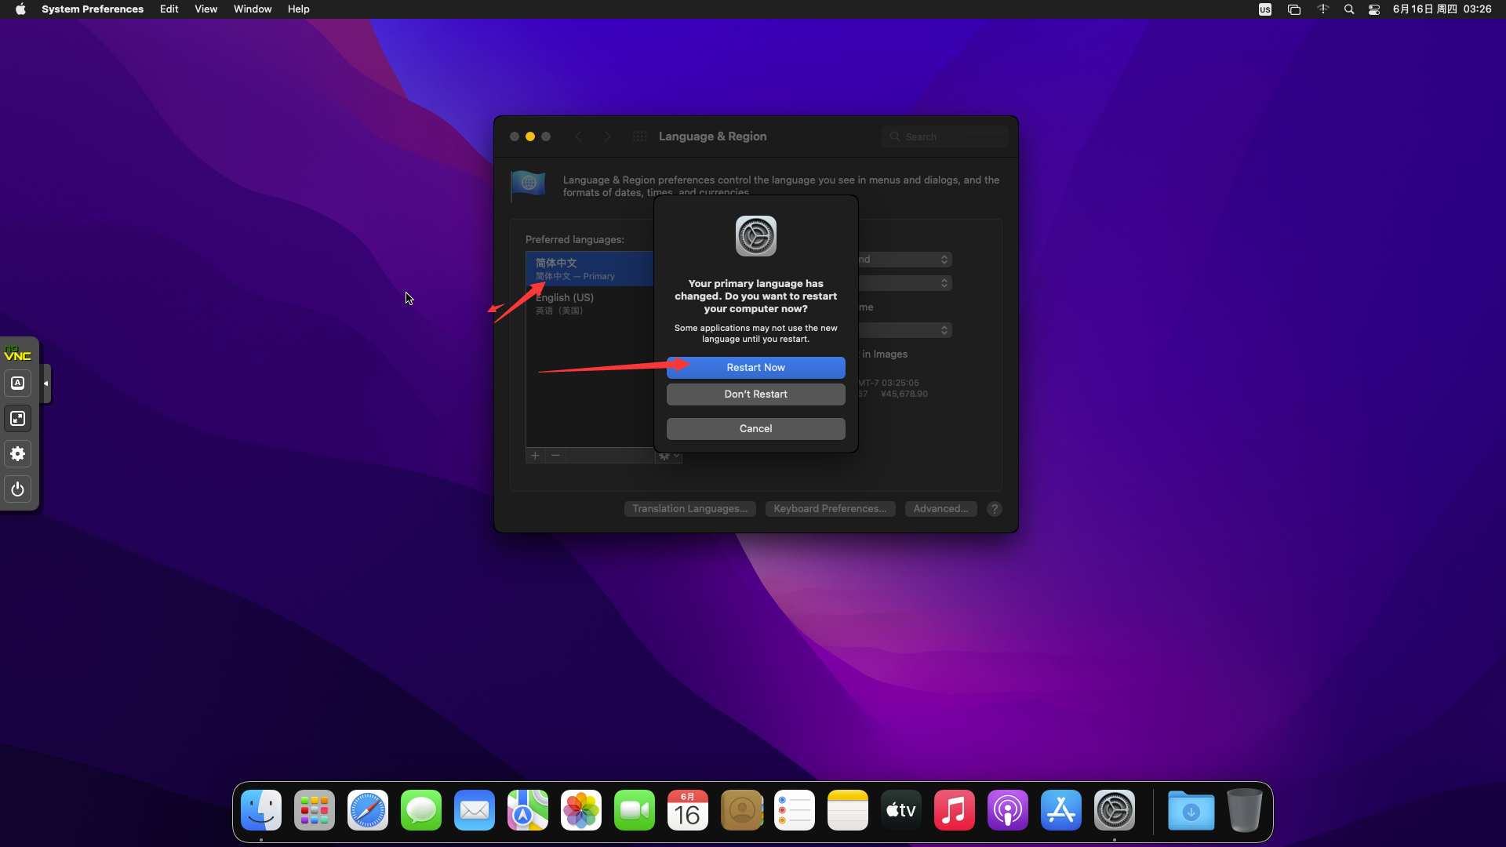This screenshot has width=1506, height=847.
Task: Open the screen mirroring menu bar icon
Action: point(1294,9)
